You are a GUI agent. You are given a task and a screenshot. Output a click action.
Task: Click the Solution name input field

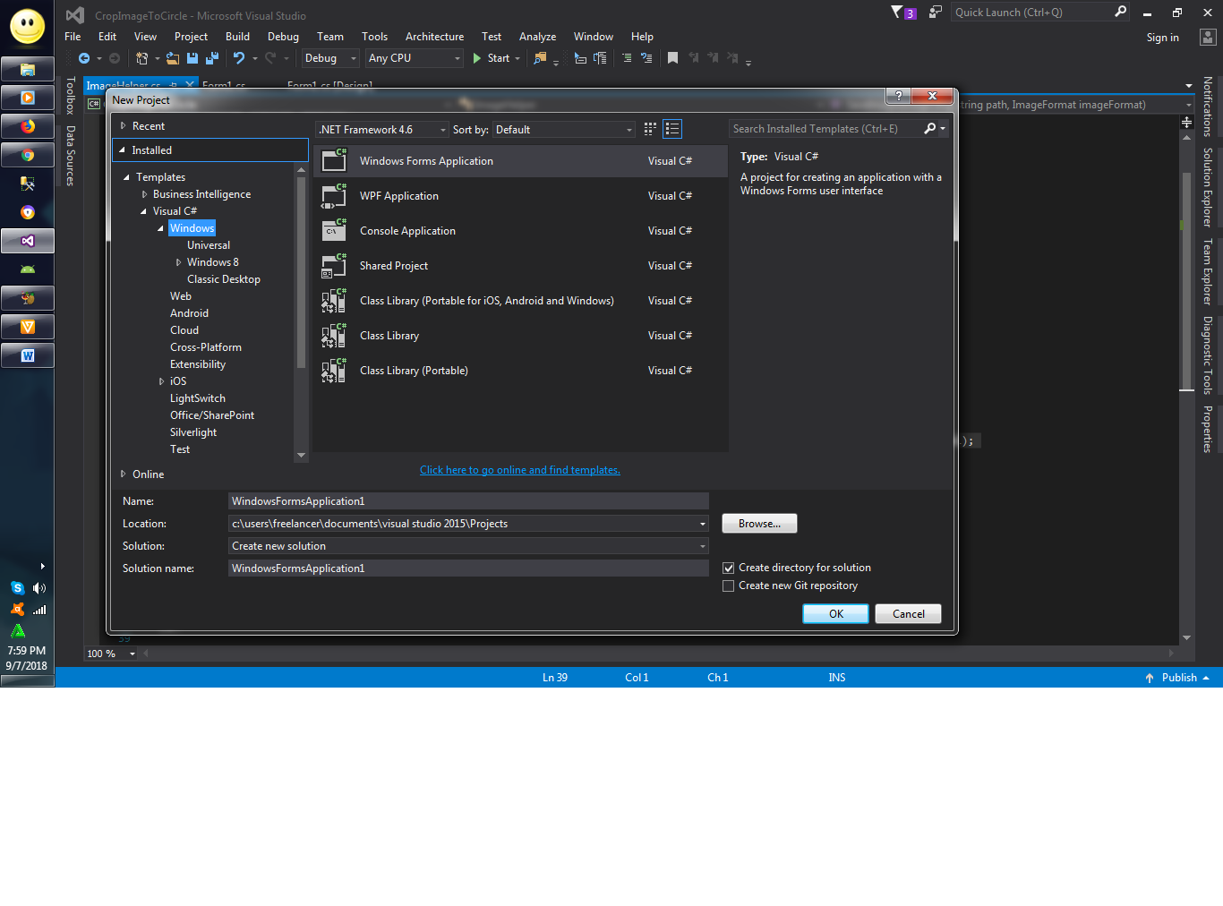468,568
